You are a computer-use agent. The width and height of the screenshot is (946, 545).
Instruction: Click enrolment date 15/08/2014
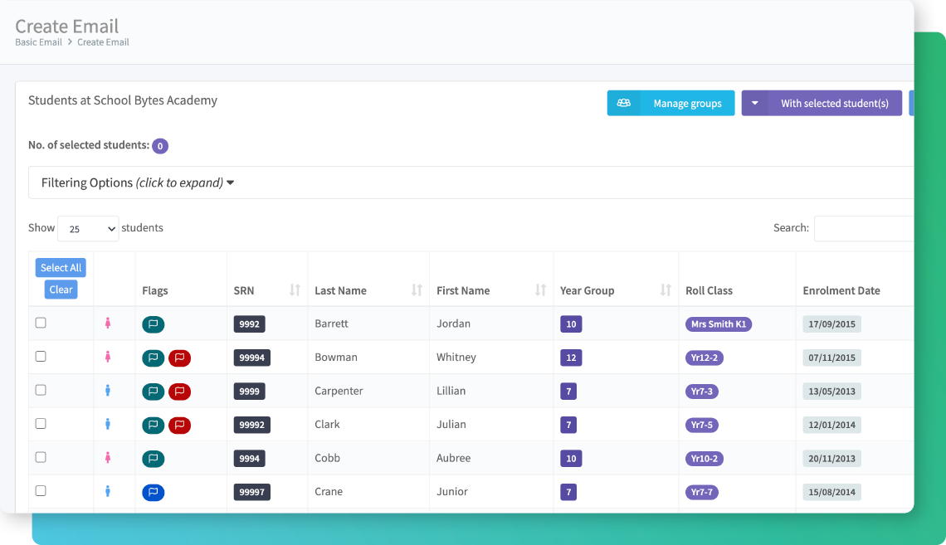pos(832,493)
